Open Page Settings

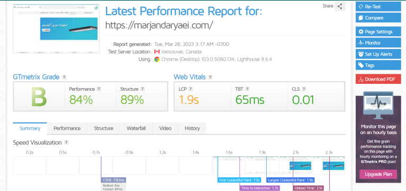click(379, 32)
